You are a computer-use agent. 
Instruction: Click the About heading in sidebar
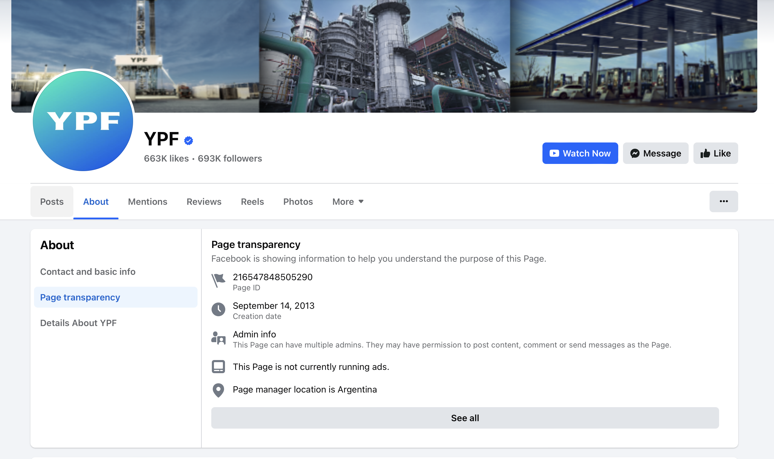(x=57, y=245)
